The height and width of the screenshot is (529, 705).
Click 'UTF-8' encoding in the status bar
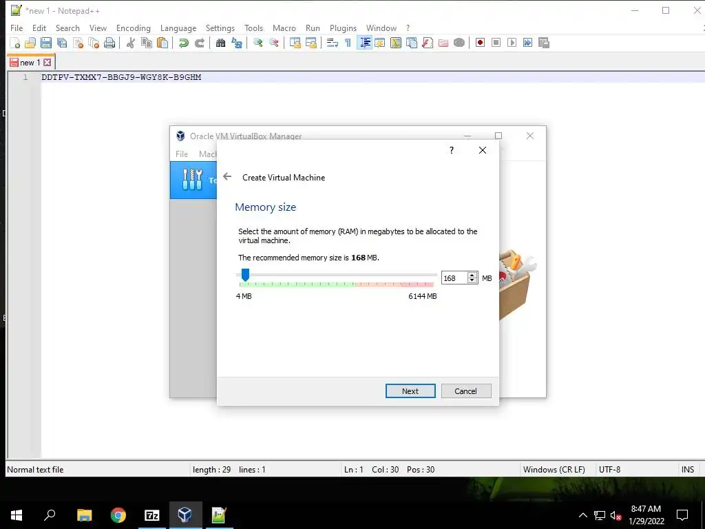coord(610,469)
